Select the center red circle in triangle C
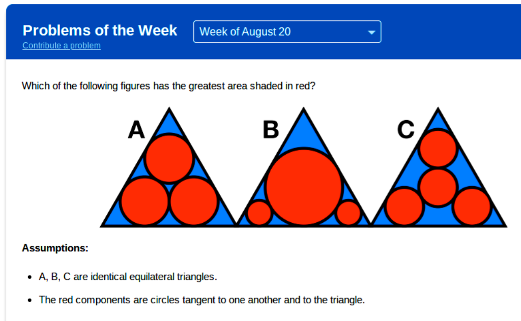521x321 pixels. 438,187
